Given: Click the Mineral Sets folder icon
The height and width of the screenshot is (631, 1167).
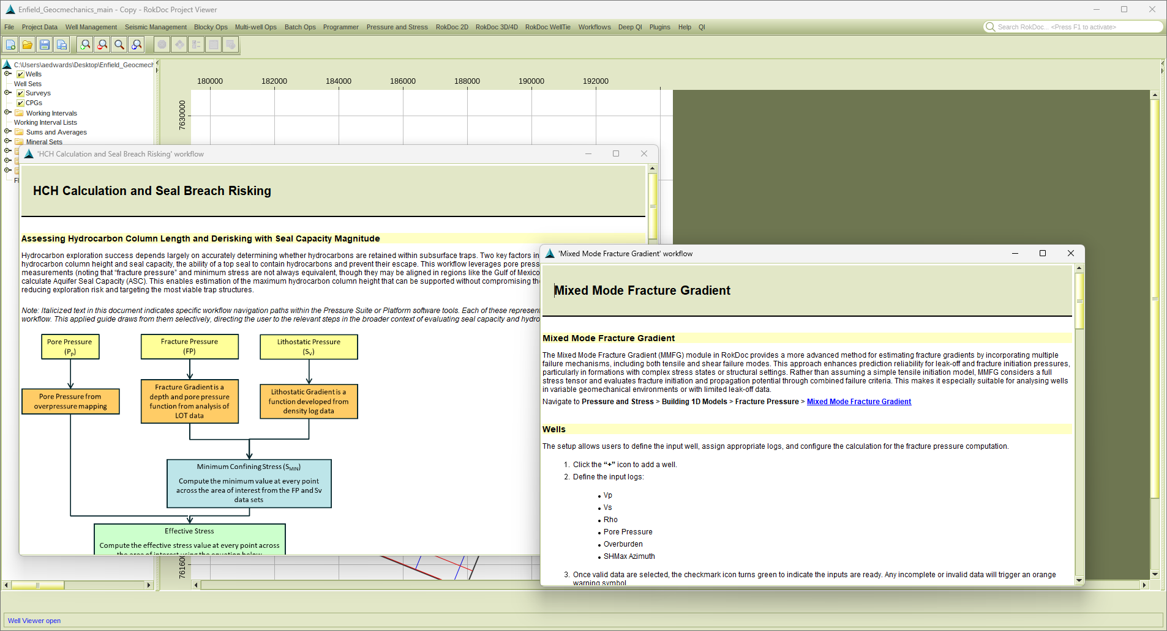Looking at the screenshot, I should pos(19,142).
